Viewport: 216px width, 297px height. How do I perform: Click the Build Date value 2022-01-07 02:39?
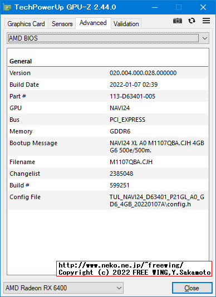pos(134,85)
